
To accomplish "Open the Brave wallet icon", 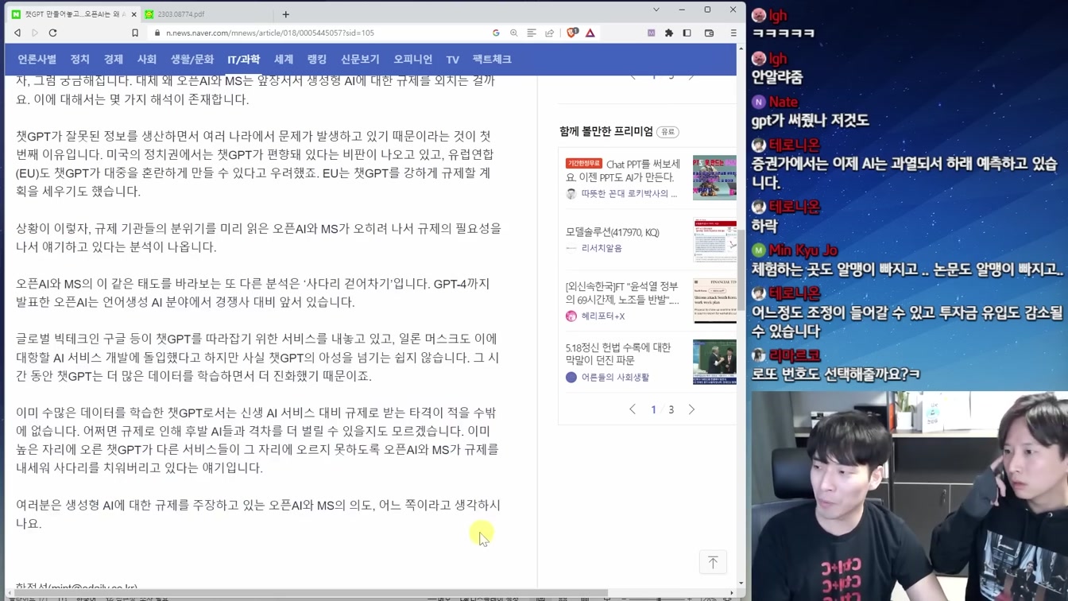I will pyautogui.click(x=710, y=33).
